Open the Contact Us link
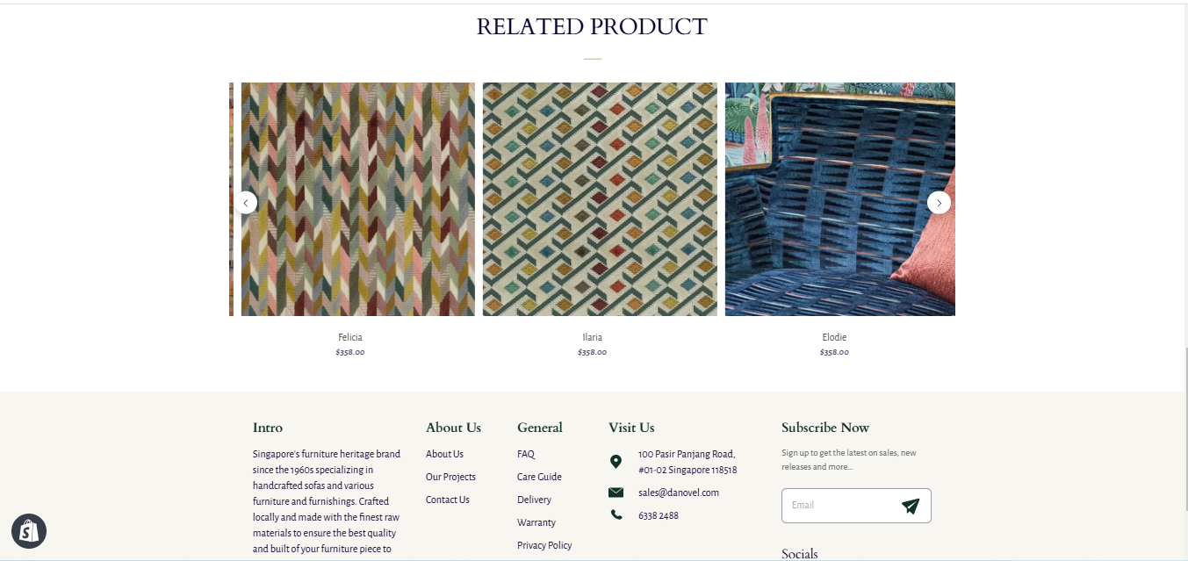 [447, 500]
